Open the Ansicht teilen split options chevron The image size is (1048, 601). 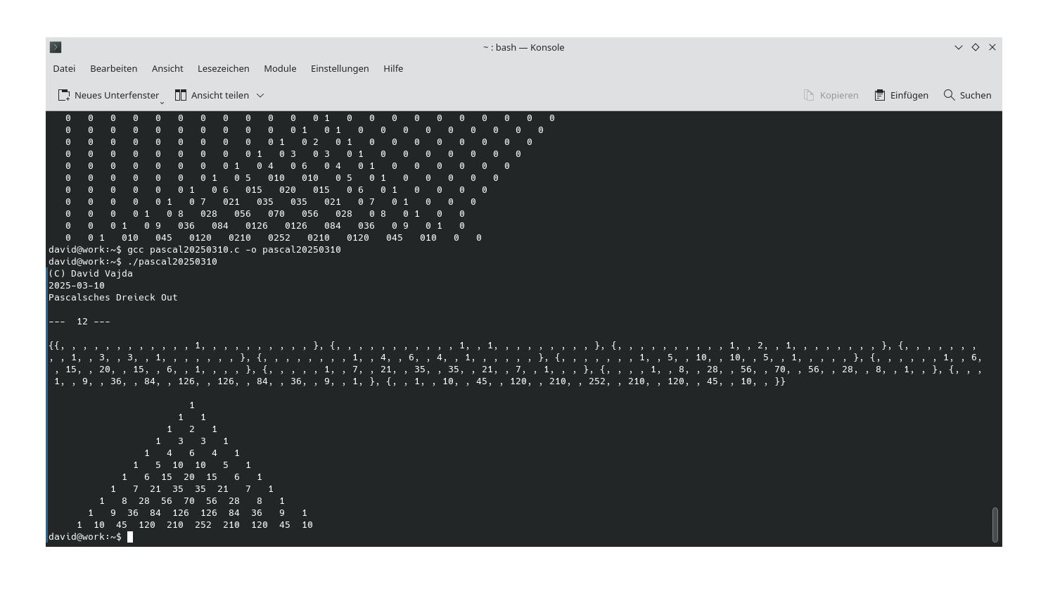260,95
